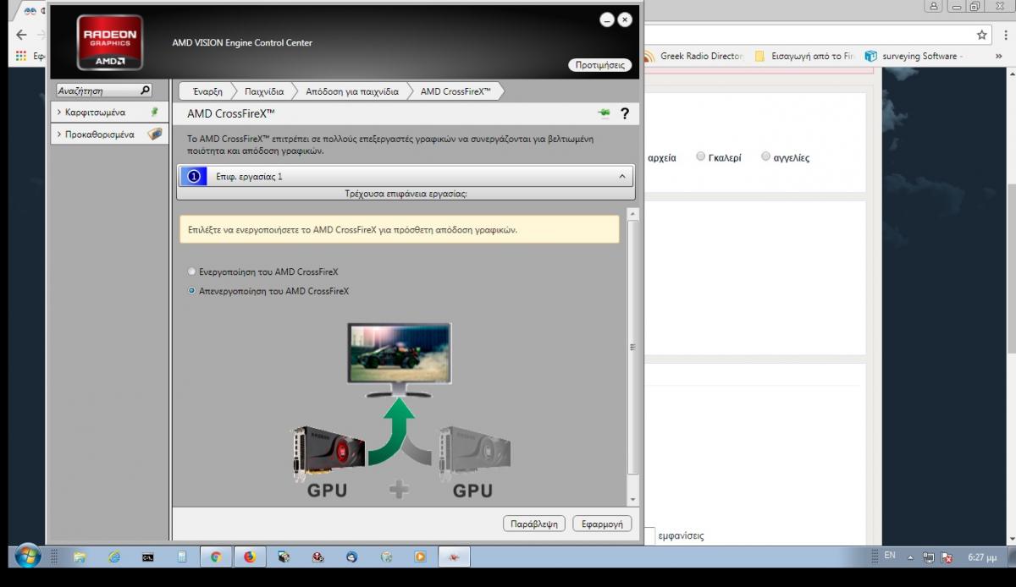Screen dimensions: 1016x587
Task: Open the Απόδοση για παιχνίδια breadcrumb
Action: coord(352,91)
